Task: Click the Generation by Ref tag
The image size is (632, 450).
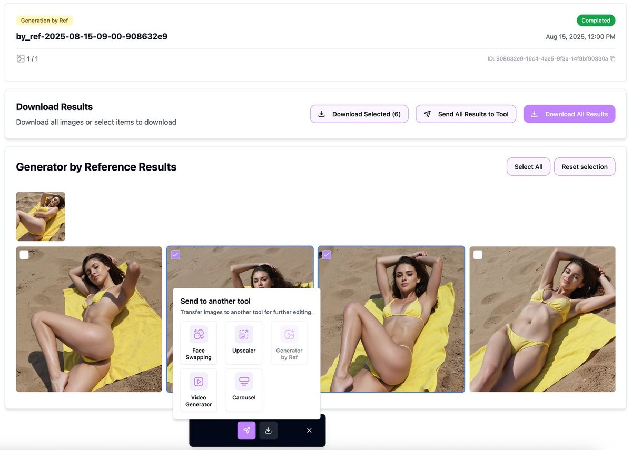Action: click(x=44, y=21)
